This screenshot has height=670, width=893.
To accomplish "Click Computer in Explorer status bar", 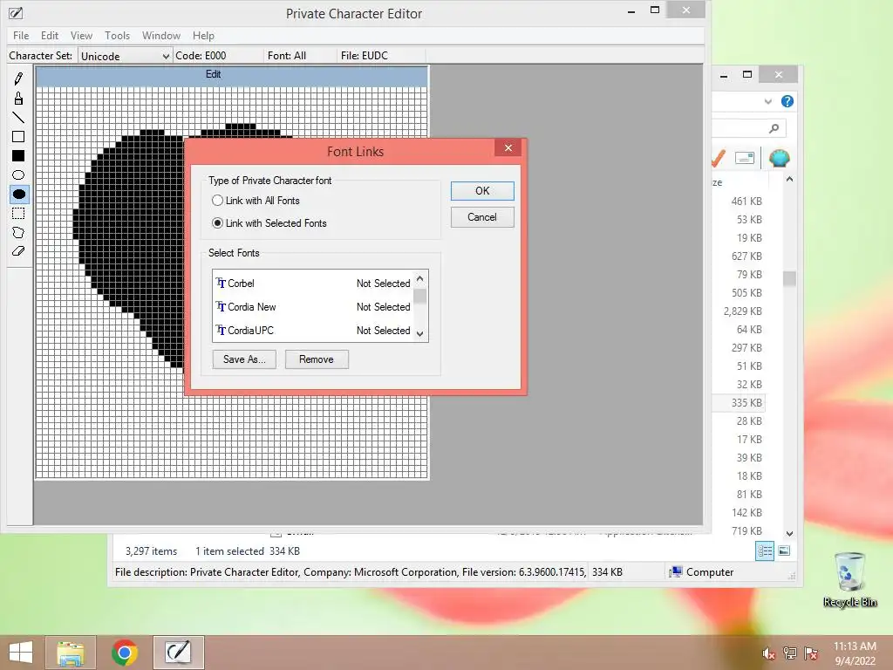I will 702,572.
